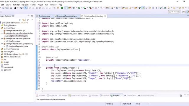189x106 pixels.
Task: Collapse the com.javatechie.solar.api.model package
Action: [2, 39]
